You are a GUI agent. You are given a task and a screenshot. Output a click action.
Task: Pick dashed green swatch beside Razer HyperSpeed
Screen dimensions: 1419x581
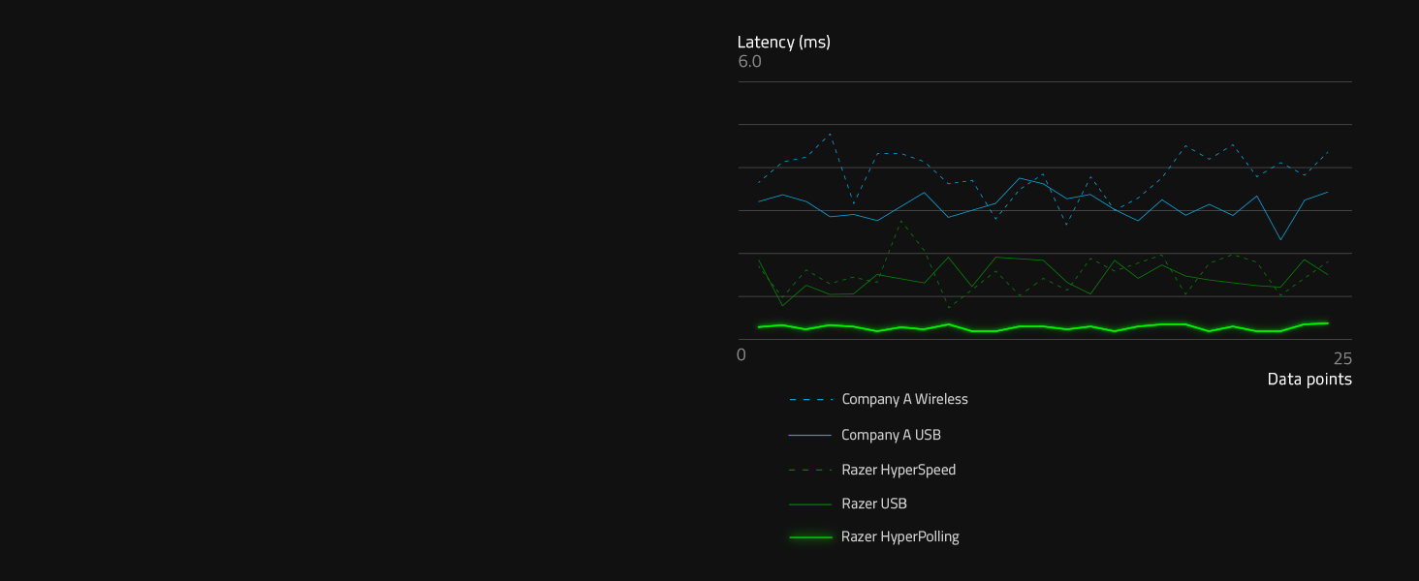pyautogui.click(x=810, y=470)
